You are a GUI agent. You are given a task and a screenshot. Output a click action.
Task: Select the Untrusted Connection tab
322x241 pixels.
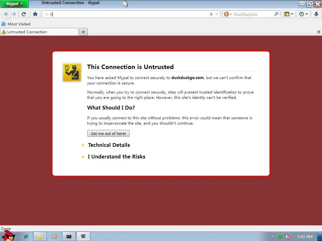[39, 32]
